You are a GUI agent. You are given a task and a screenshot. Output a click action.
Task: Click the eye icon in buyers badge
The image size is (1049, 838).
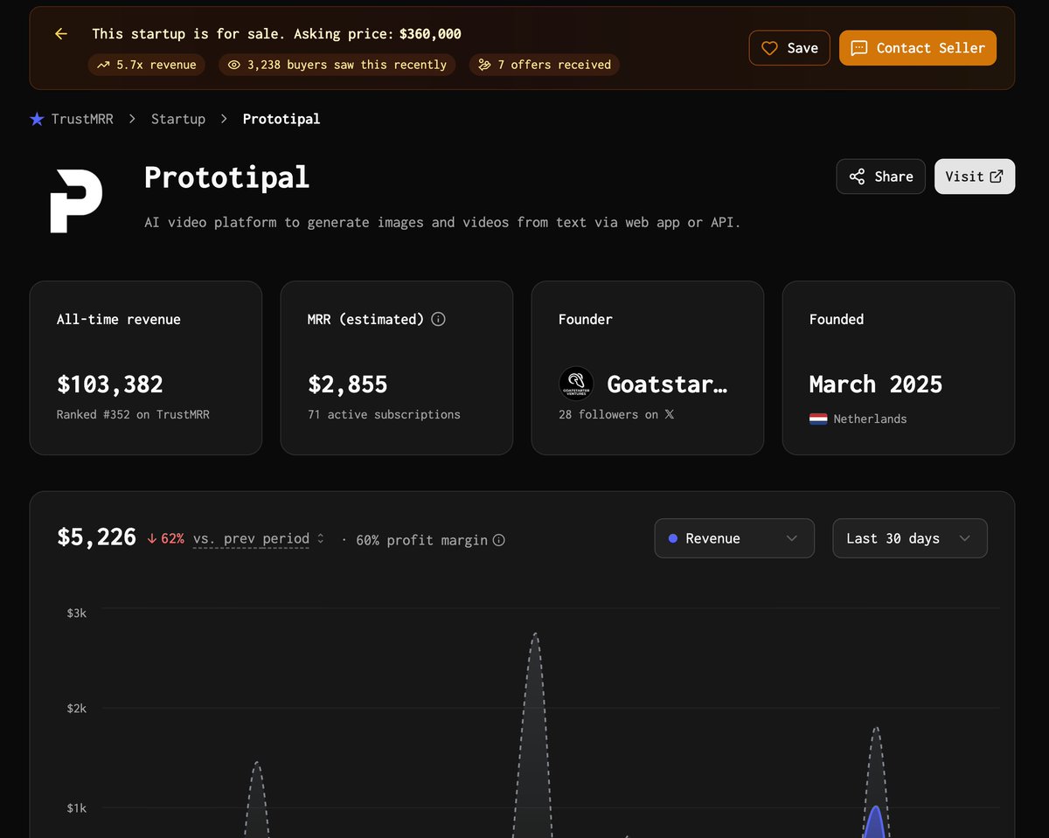(233, 65)
